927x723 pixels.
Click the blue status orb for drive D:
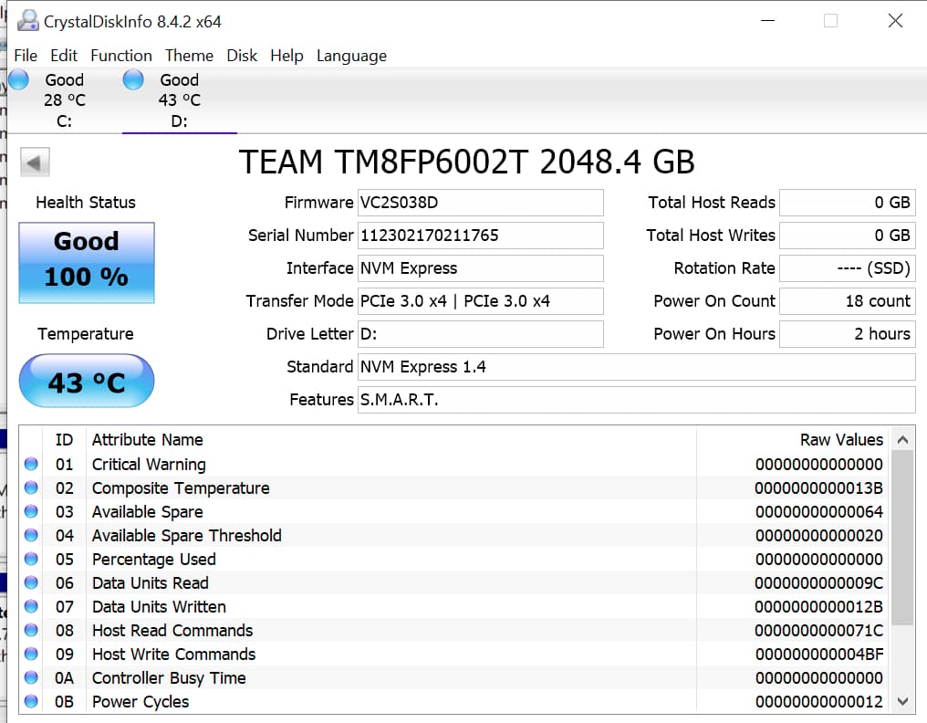(133, 79)
